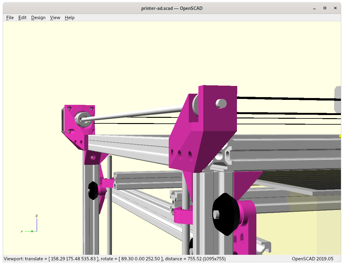The image size is (344, 265).
Task: Open the View menu
Action: coord(55,18)
